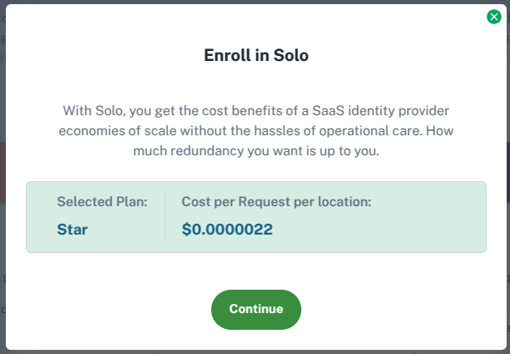The height and width of the screenshot is (354, 510).
Task: Click the "Star" plan name
Action: [71, 228]
